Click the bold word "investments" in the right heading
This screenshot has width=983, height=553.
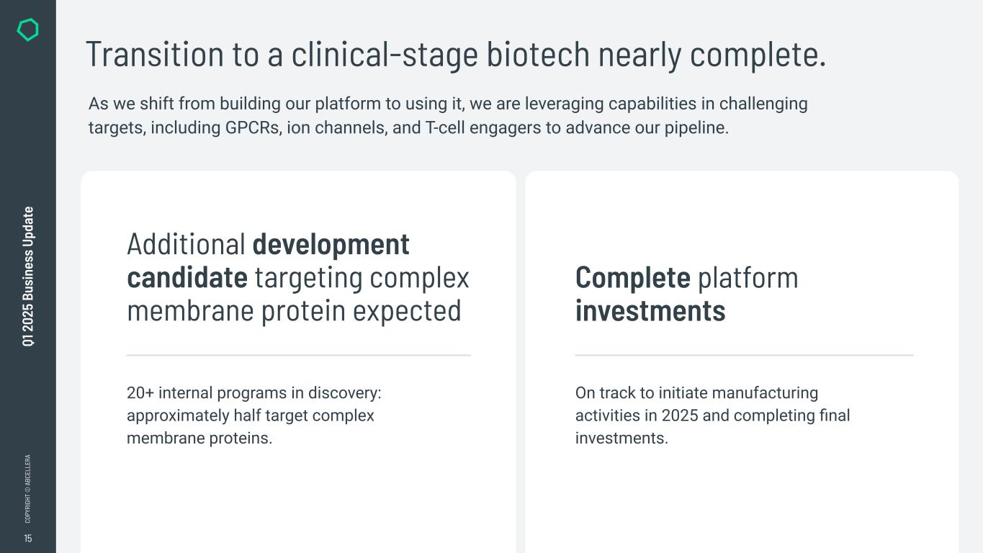pyautogui.click(x=650, y=311)
